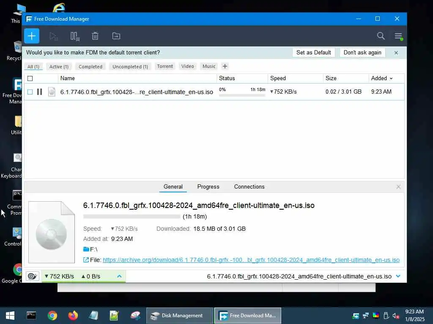Click the external link icon beside File
This screenshot has width=433, height=324.
pyautogui.click(x=86, y=260)
